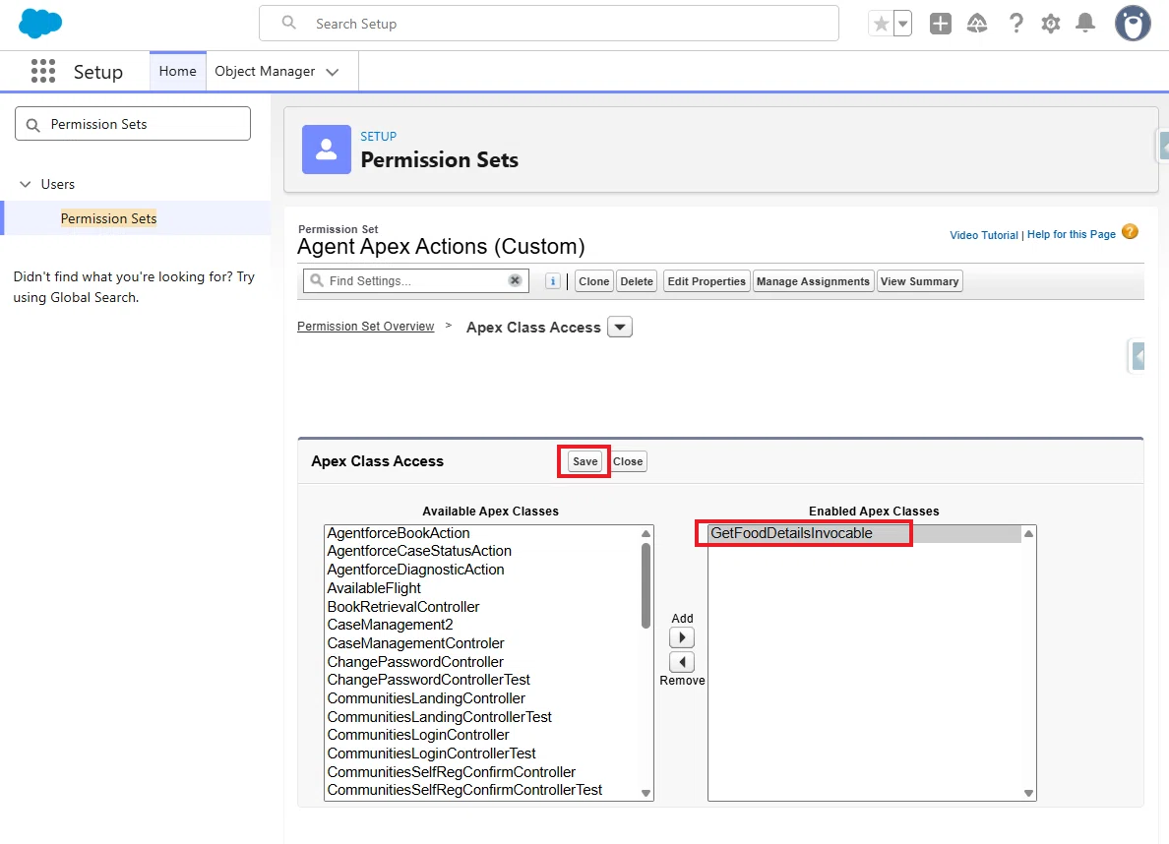Select CommunitiesSelfRegConfirmControllerTest class
This screenshot has height=844, width=1169.
click(x=483, y=790)
